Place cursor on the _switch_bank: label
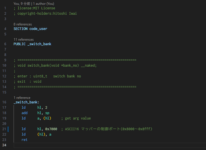Image resolution: width=206 pixels, height=150 pixels. pyautogui.click(x=26, y=102)
